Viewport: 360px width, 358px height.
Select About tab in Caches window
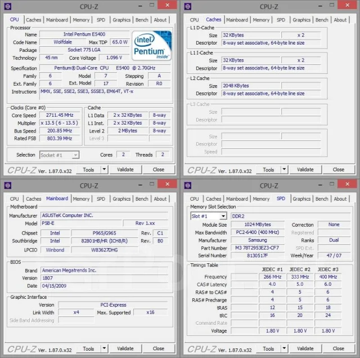[340, 20]
